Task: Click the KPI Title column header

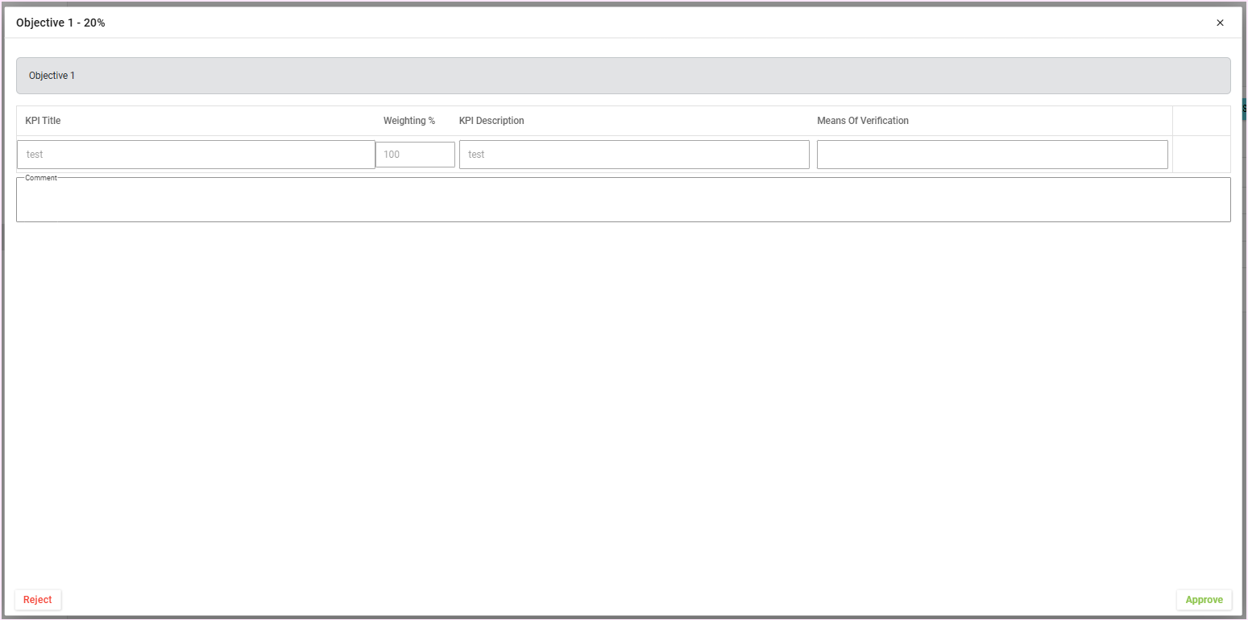Action: click(x=44, y=121)
